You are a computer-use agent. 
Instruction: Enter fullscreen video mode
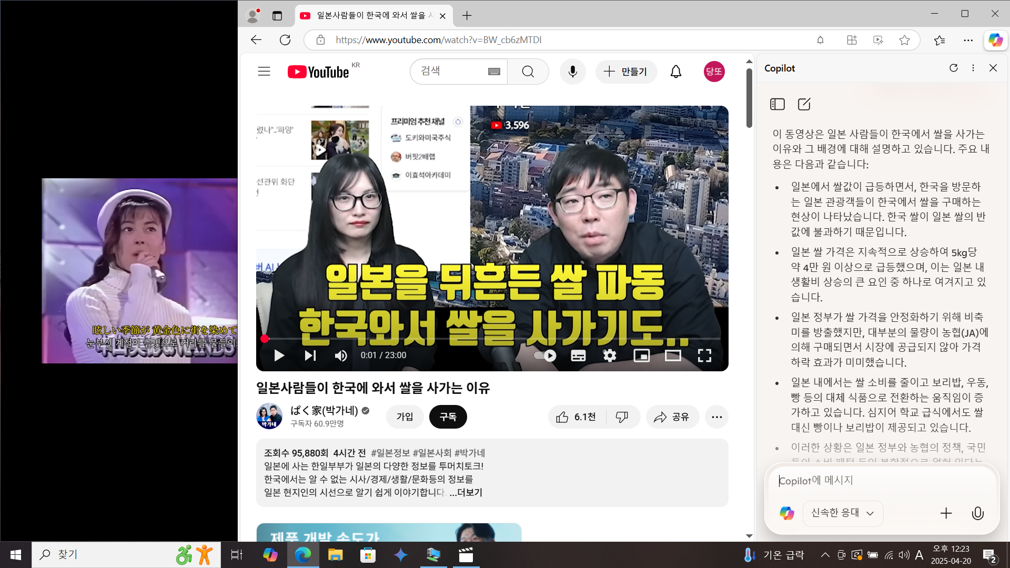[704, 356]
